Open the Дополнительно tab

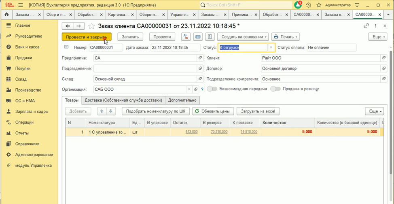point(182,100)
